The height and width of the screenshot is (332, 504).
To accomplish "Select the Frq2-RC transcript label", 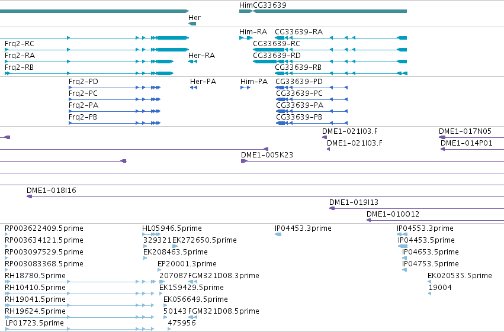I will [20, 44].
